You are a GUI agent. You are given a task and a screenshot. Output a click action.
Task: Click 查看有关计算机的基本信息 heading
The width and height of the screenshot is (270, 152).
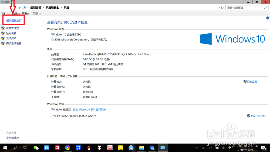pyautogui.click(x=67, y=22)
